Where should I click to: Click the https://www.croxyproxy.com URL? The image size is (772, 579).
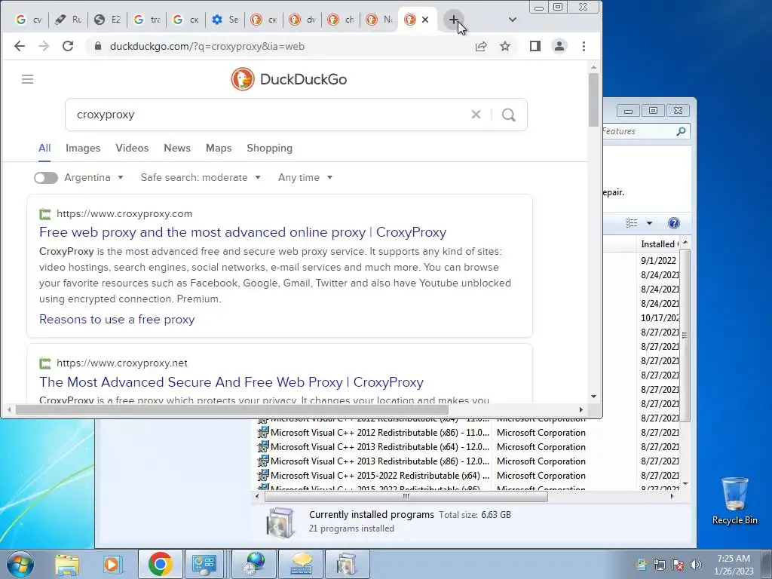[x=124, y=213]
